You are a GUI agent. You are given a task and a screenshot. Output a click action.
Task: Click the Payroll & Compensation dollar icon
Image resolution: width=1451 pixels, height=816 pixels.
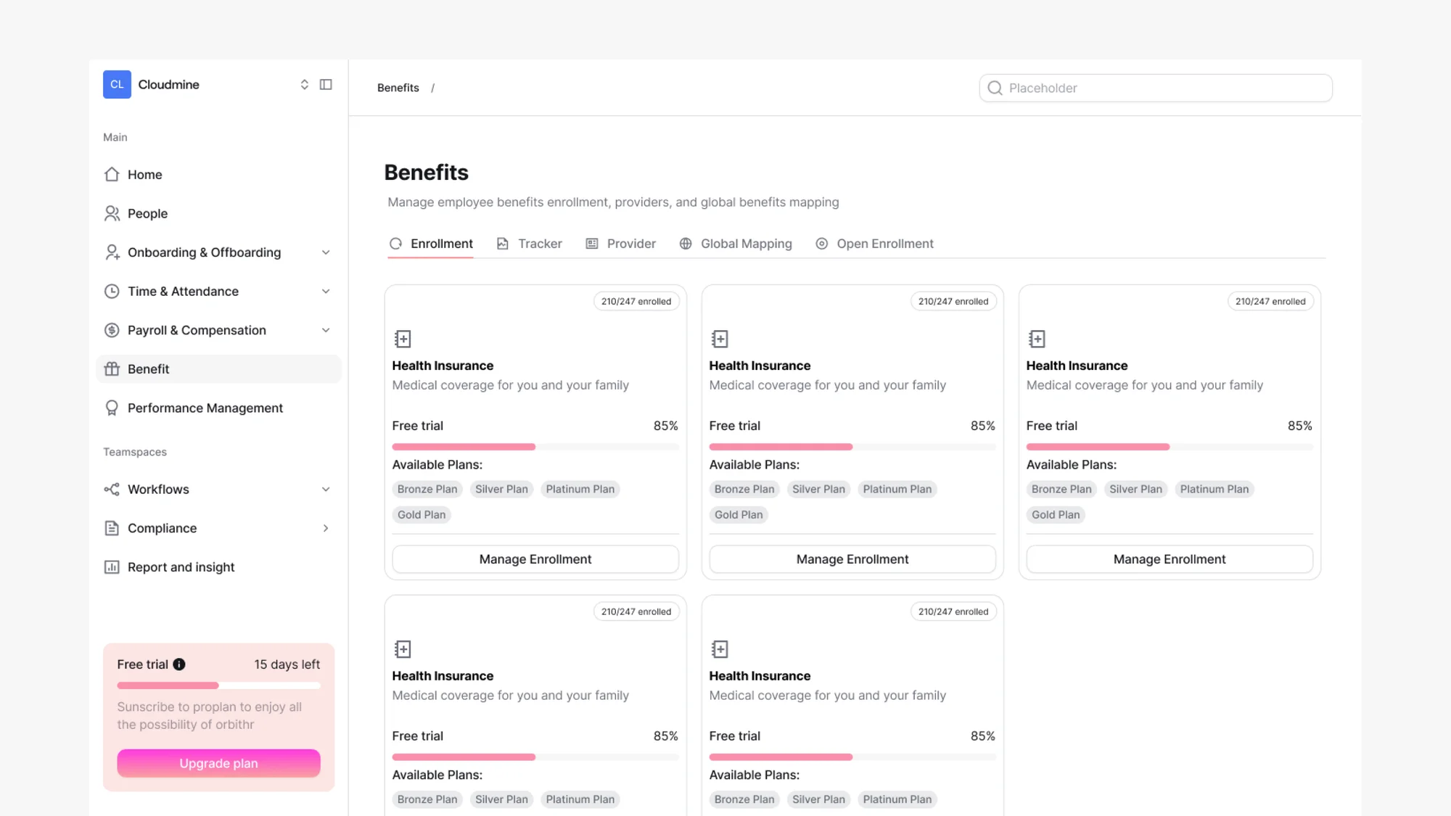(x=112, y=330)
